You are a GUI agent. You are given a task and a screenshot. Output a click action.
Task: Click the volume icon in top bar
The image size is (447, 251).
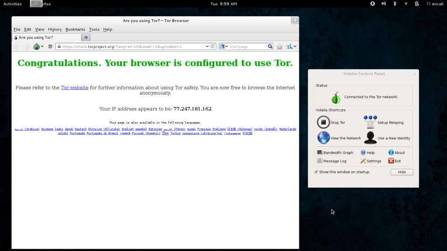[384, 3]
